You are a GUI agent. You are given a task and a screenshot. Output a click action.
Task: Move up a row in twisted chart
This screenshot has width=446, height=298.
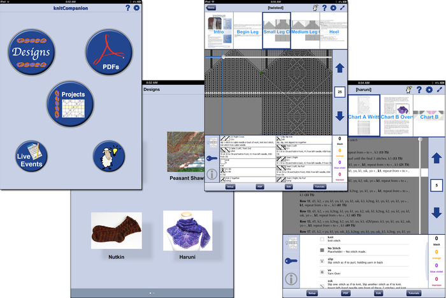340,68
